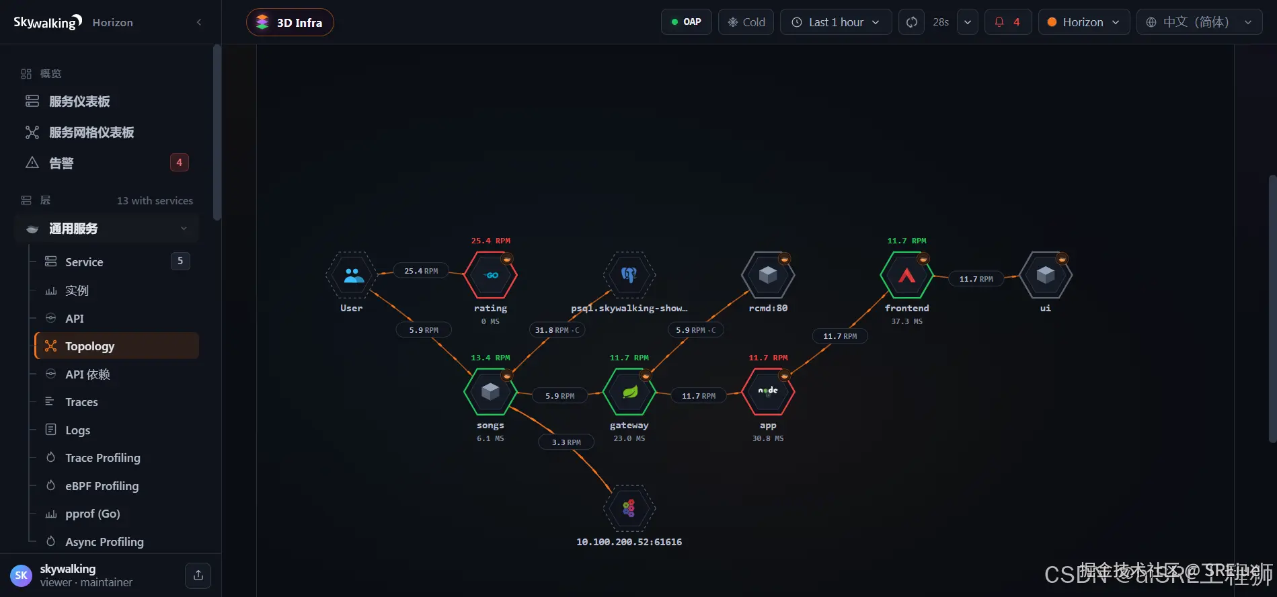Click 31.8 RPM edge label
Screen dimensions: 1277x597
pos(557,330)
